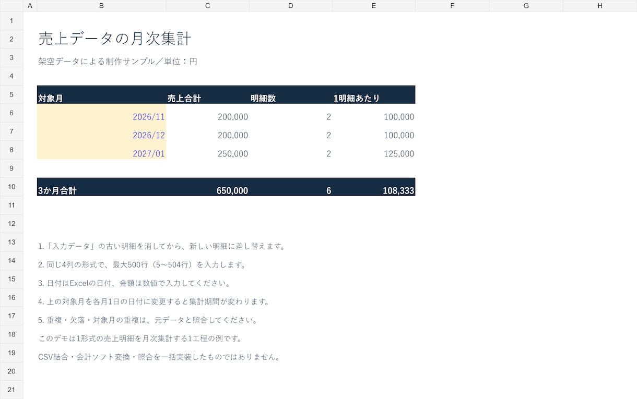This screenshot has height=399, width=637.
Task: Select column E header
Action: pos(374,6)
